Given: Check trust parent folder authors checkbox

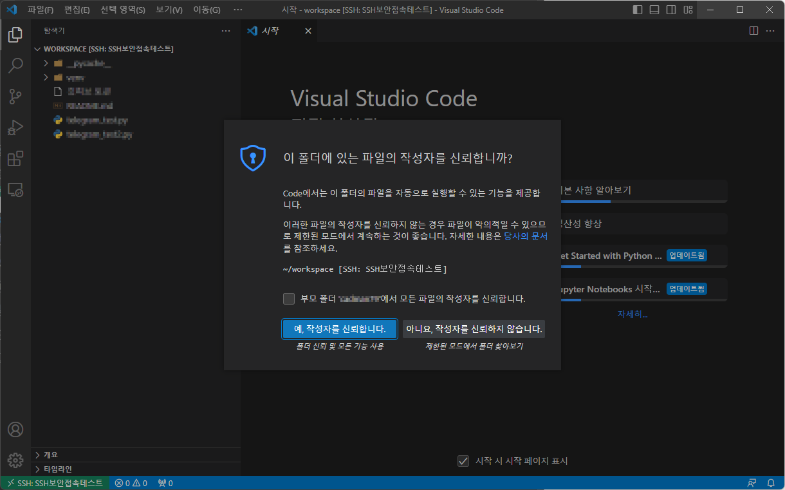Looking at the screenshot, I should [289, 299].
